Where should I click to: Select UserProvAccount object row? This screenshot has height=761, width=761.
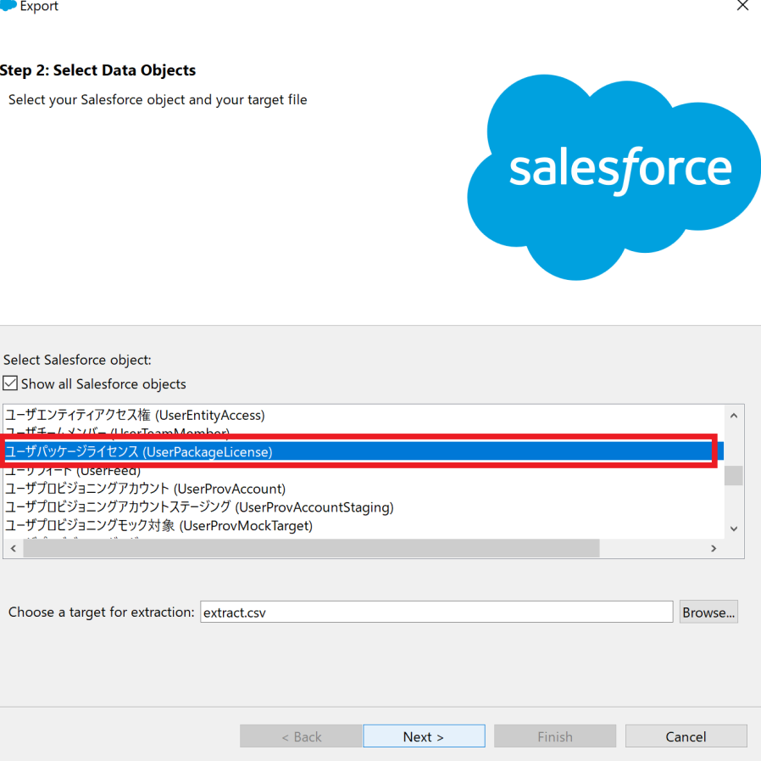364,489
